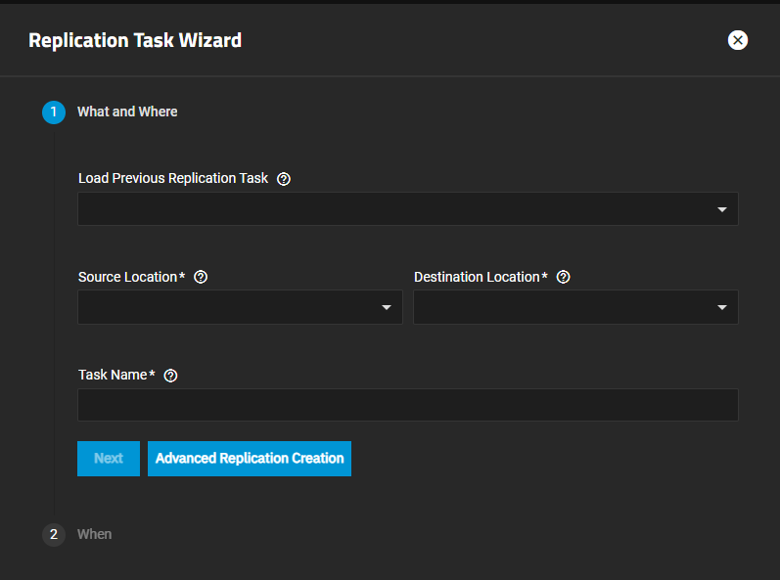Open the Source Location select box
Image resolution: width=780 pixels, height=580 pixels.
pos(230,307)
